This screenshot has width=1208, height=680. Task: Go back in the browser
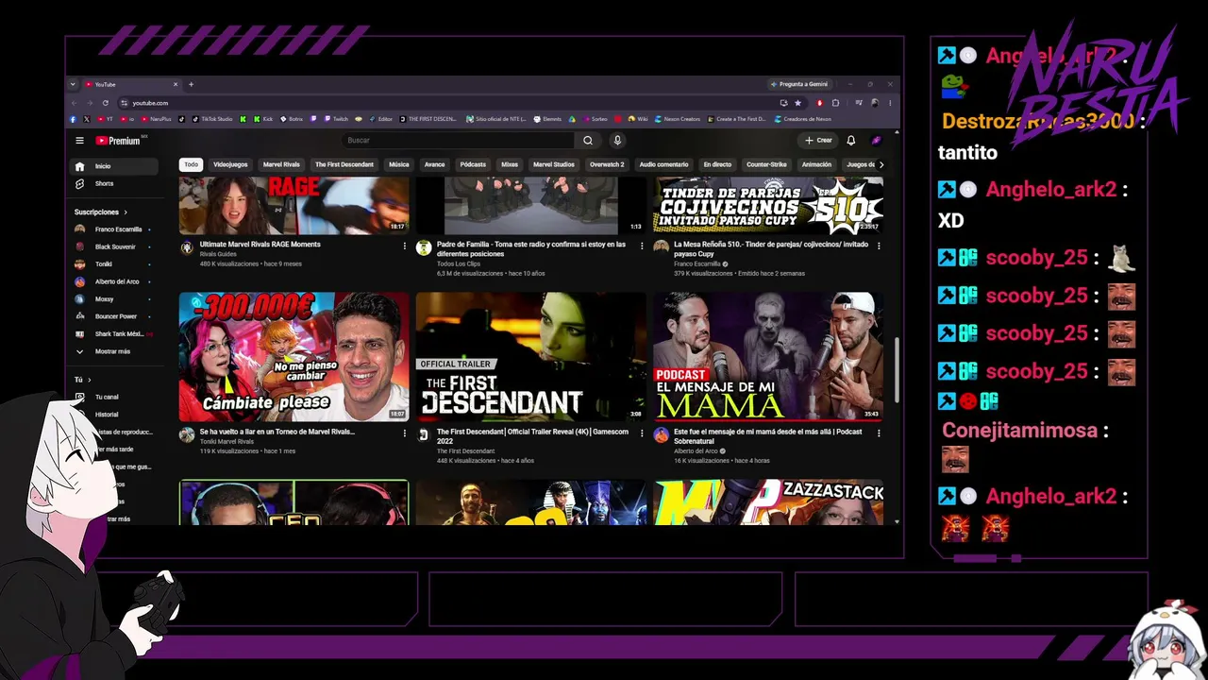(x=75, y=103)
